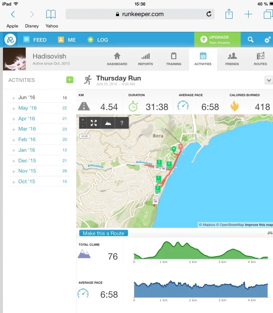The image size is (273, 313).
Task: Click Improve this map link
Action: (259, 225)
